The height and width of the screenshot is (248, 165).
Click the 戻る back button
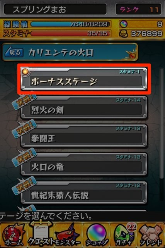click(x=14, y=52)
